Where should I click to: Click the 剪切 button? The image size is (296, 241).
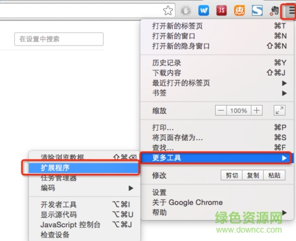(x=231, y=175)
